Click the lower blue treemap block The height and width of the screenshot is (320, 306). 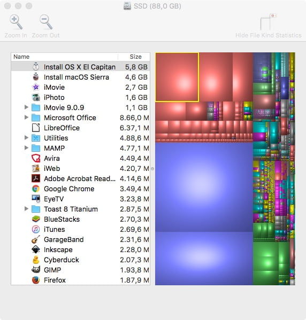pos(204,259)
